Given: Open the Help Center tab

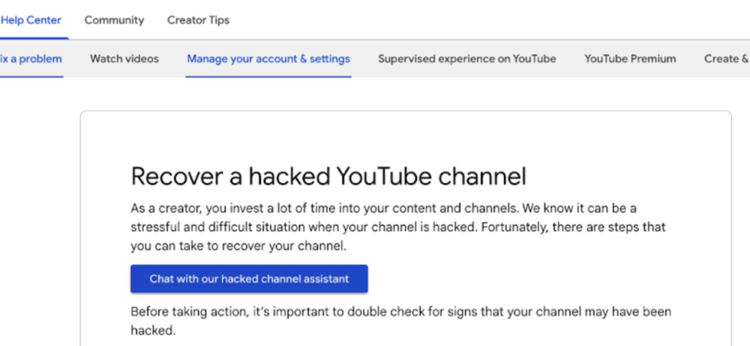Looking at the screenshot, I should point(31,20).
